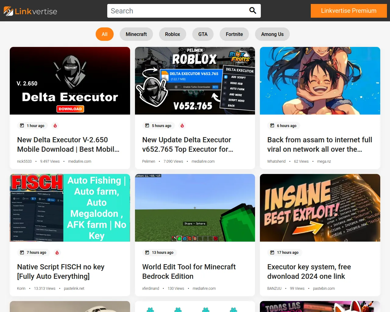Click the "1 hour ago" timestamp
390x312 pixels.
coord(35,126)
